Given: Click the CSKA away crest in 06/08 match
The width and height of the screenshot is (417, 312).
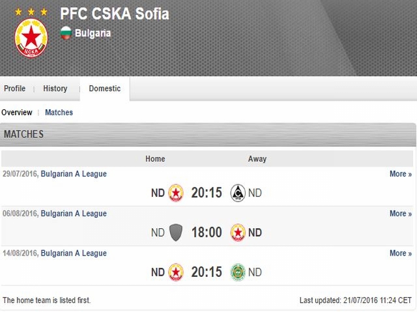Looking at the screenshot, I should pos(238,233).
